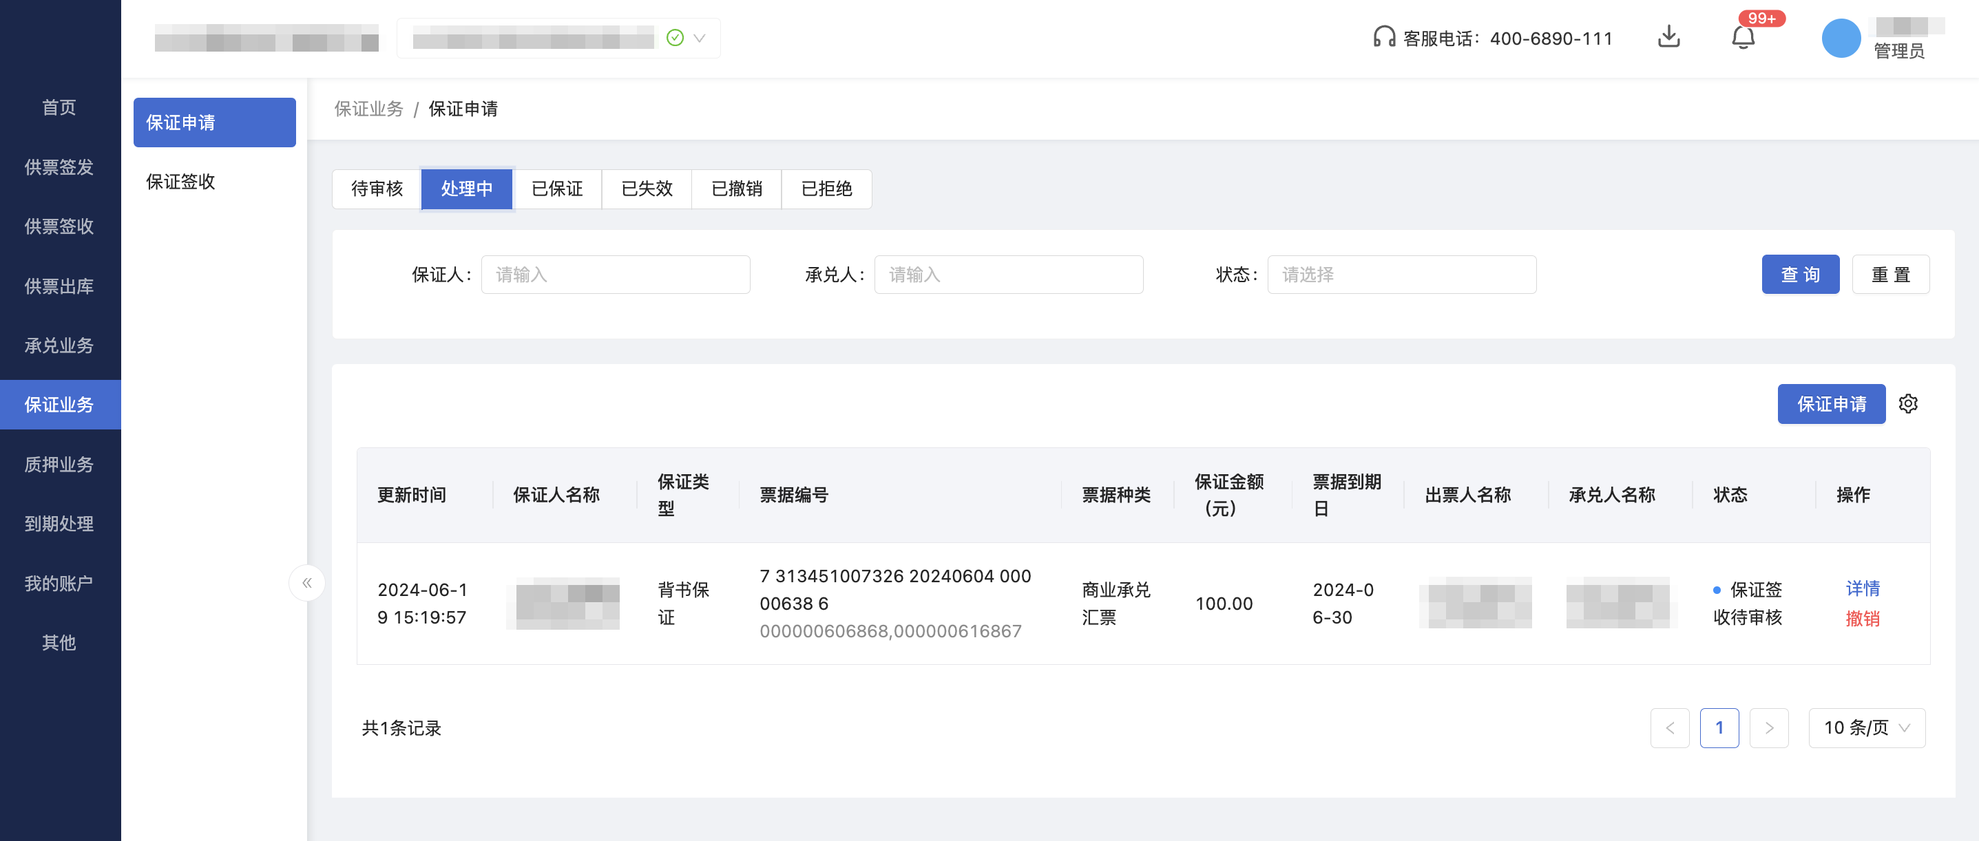This screenshot has height=841, width=1979.
Task: Open table column settings via gear icon
Action: [x=1908, y=403]
